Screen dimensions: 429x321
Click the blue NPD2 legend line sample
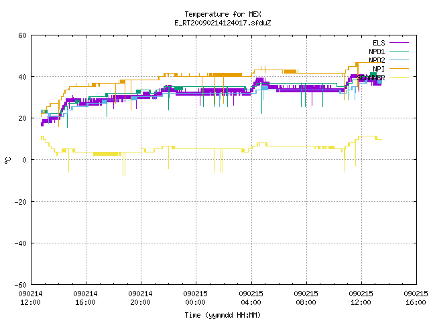tap(399, 60)
